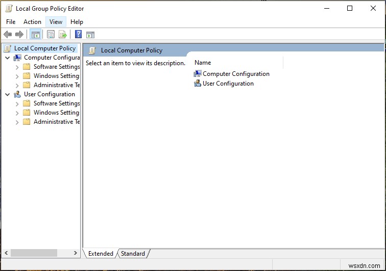Click the tree pane horizontal scrollbar thumb
The image size is (386, 271).
(x=34, y=253)
